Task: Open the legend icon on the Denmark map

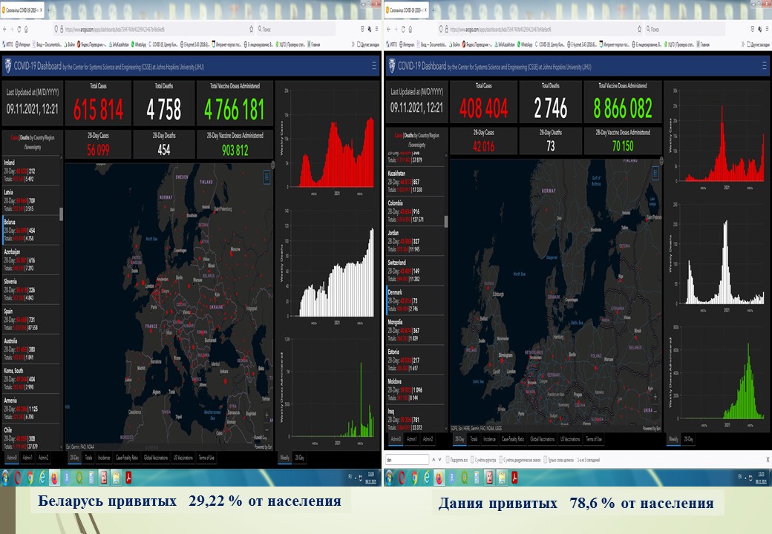Action: click(655, 173)
